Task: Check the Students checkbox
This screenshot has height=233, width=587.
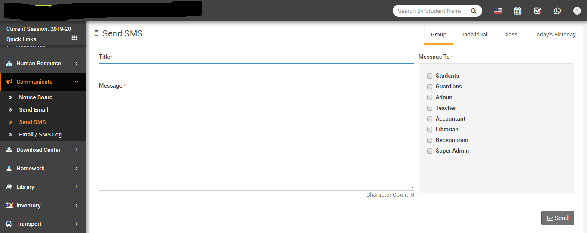Action: pyautogui.click(x=430, y=76)
